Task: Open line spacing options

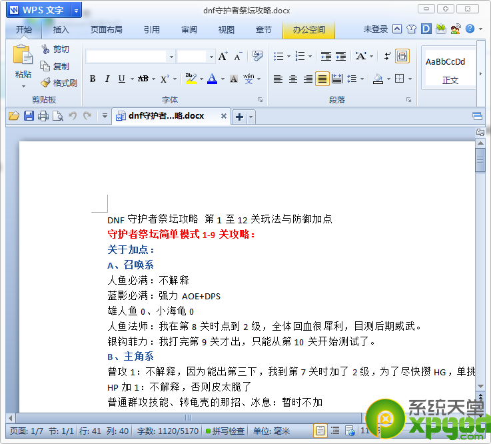Action: click(x=352, y=79)
